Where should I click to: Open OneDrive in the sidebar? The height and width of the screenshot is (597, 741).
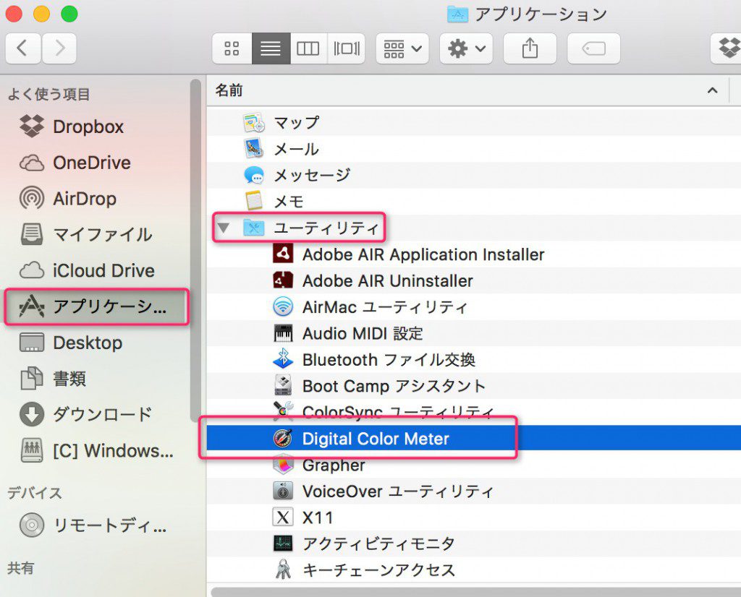coord(96,163)
